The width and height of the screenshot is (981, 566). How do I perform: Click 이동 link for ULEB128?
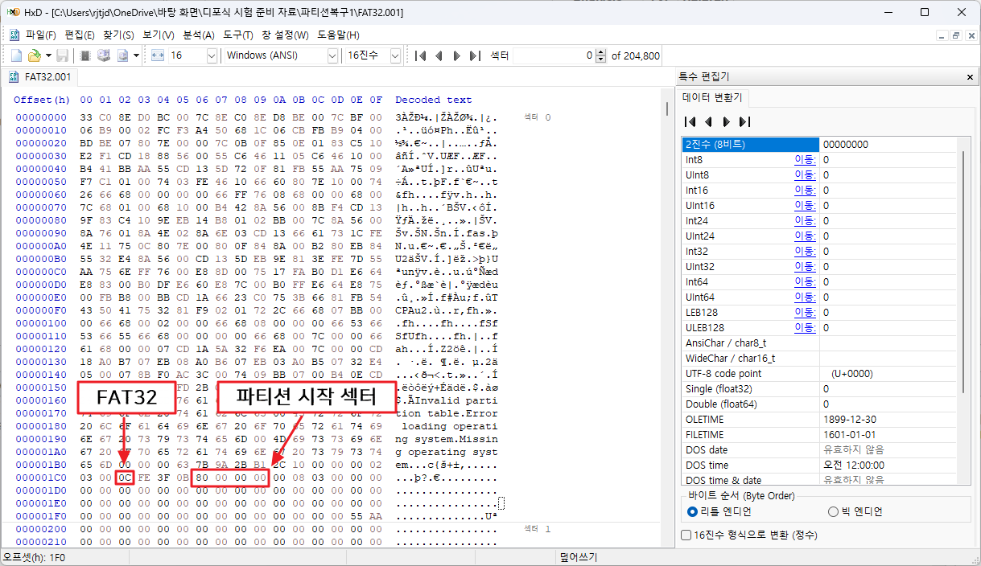coord(805,328)
